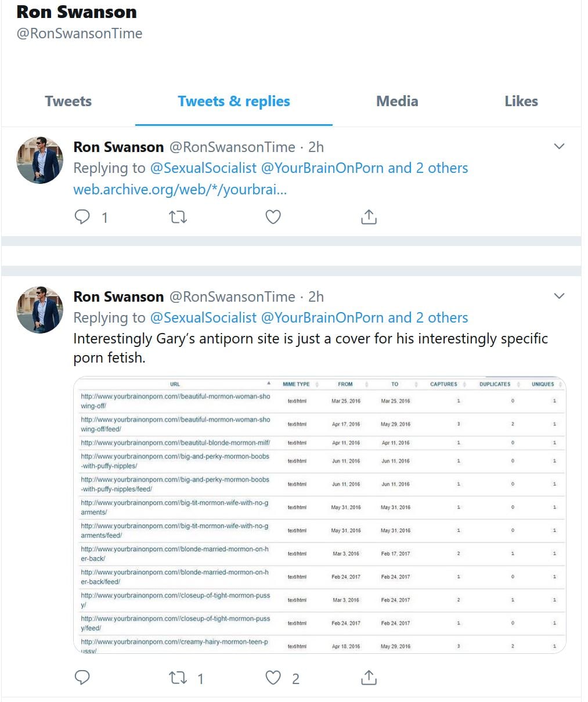The image size is (588, 702).
Task: Switch to the Tweets tab
Action: [x=68, y=102]
